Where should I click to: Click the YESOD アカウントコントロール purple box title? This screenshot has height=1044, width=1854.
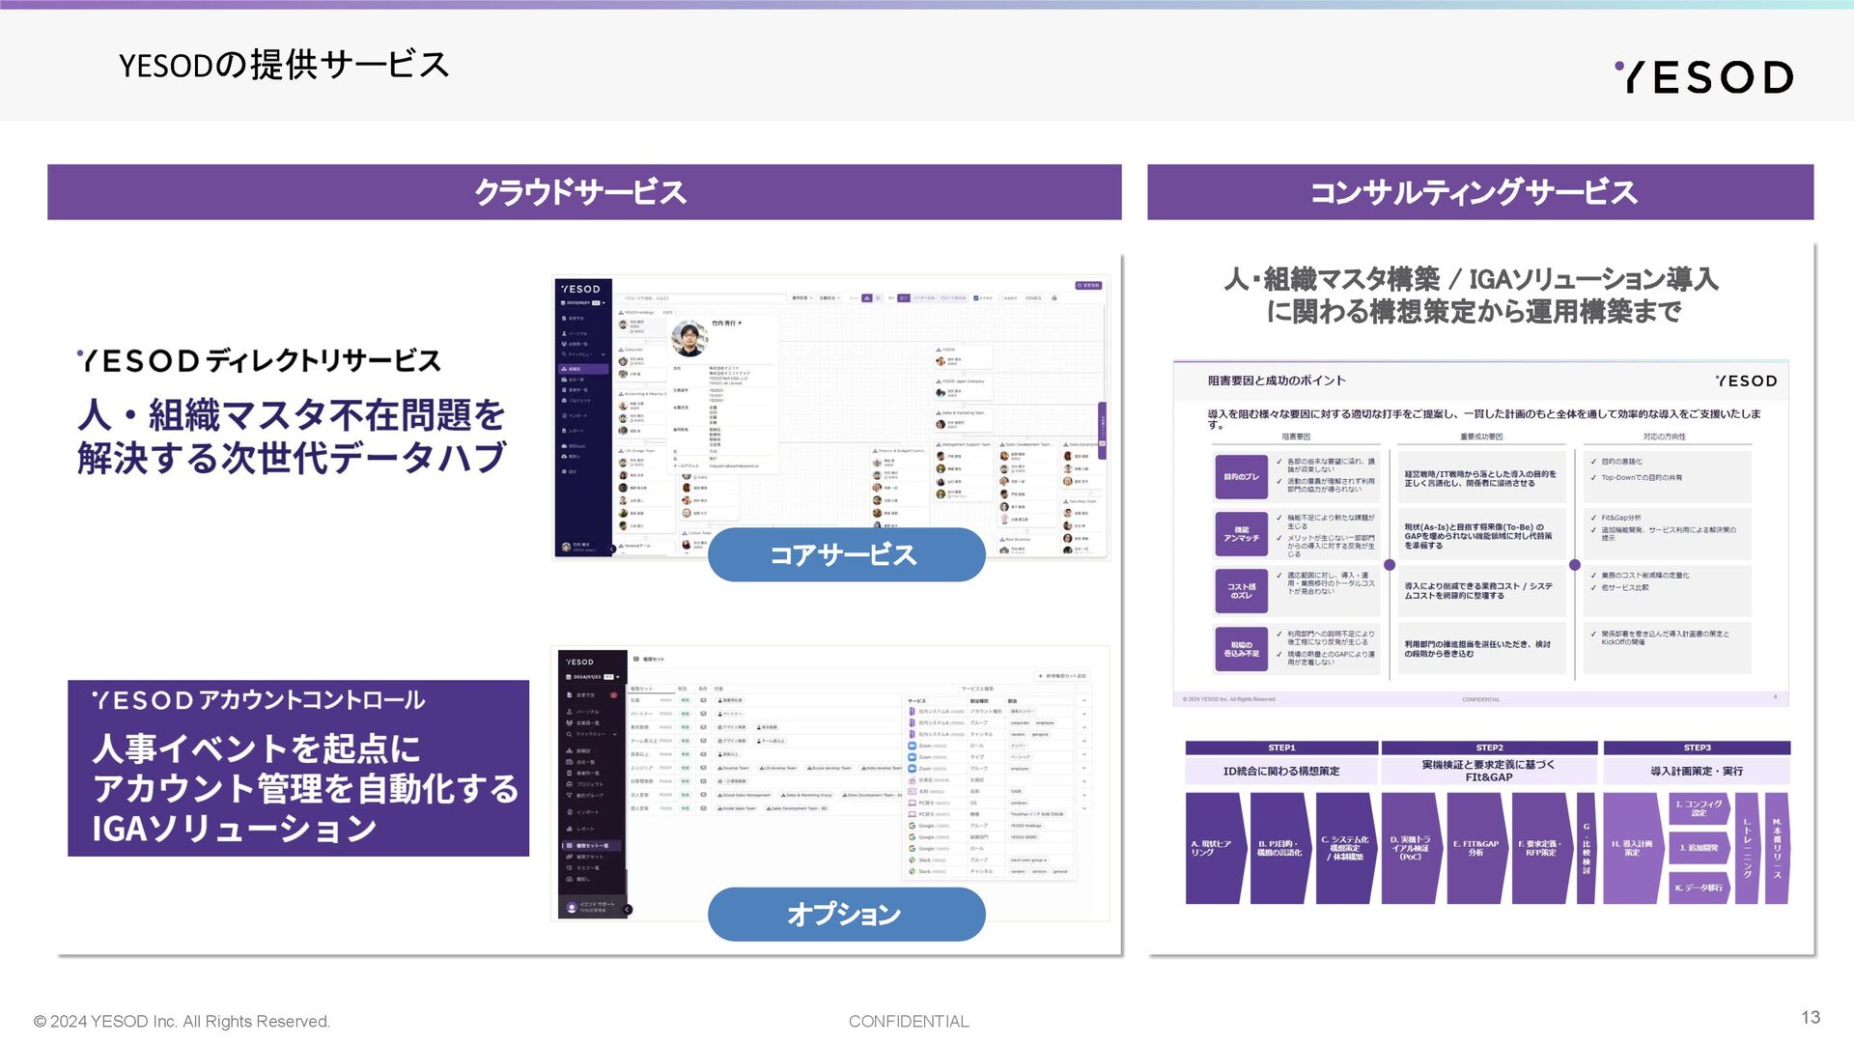coord(258,700)
